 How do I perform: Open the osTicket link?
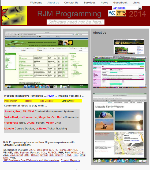[41, 129]
